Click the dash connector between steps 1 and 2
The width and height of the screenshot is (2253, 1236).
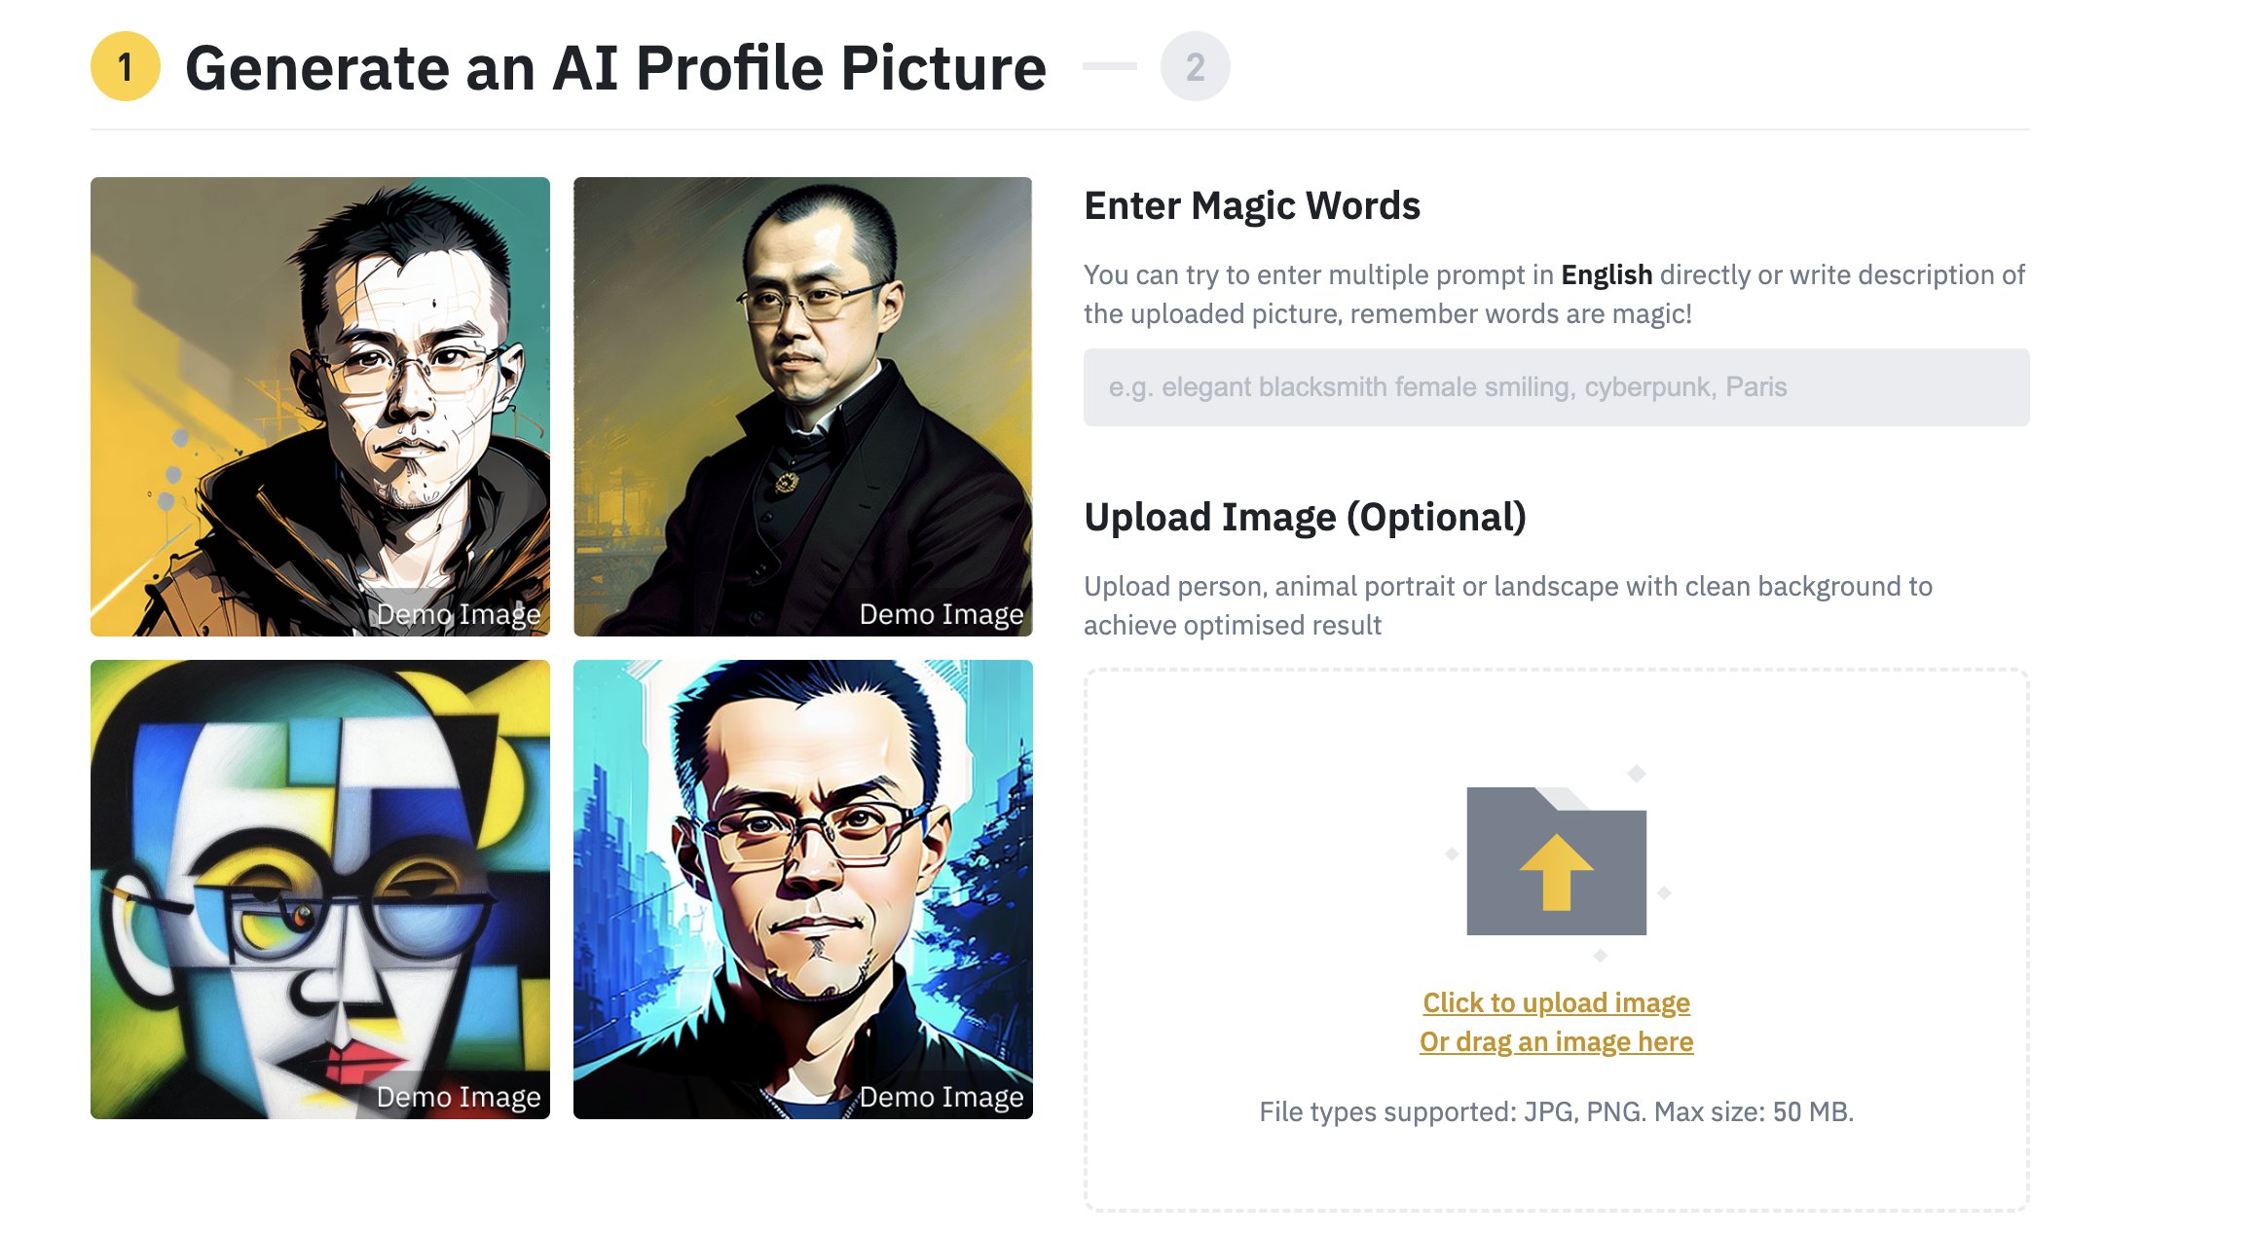[1110, 66]
